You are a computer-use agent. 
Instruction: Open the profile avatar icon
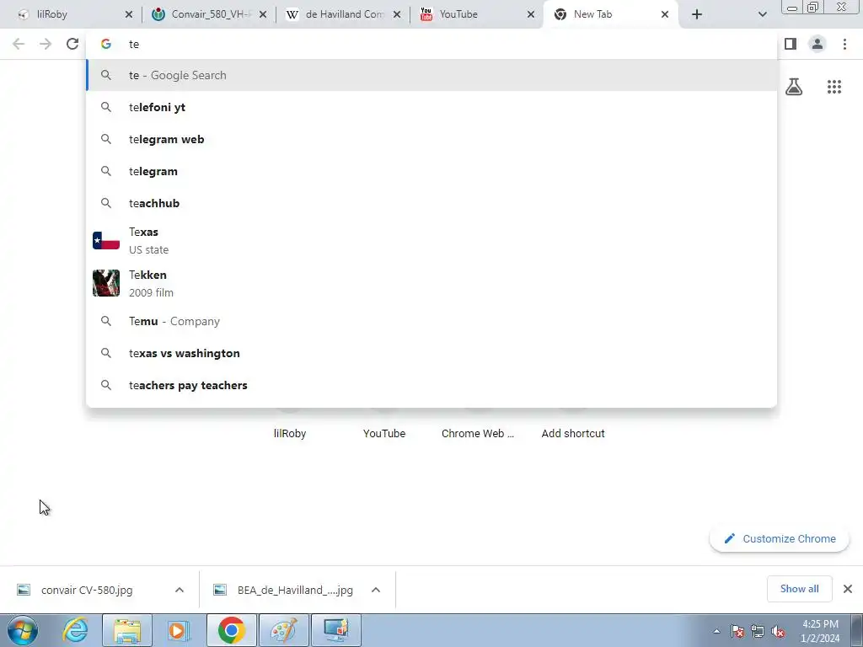coord(817,44)
